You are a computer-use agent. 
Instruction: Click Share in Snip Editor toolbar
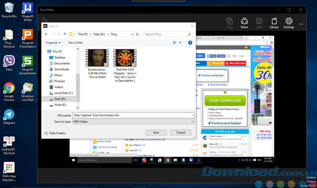click(244, 23)
